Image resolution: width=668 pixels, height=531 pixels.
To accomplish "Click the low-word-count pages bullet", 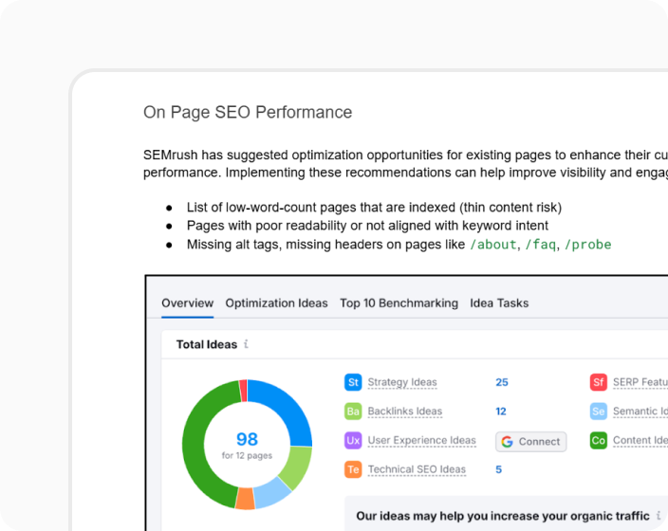I will click(374, 208).
